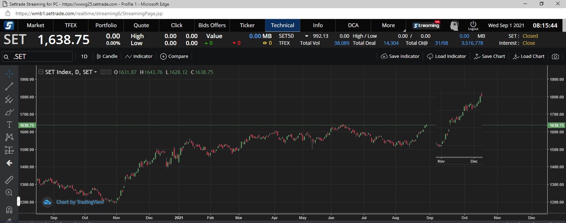Expand the More menu
The width and height of the screenshot is (566, 223).
[388, 25]
